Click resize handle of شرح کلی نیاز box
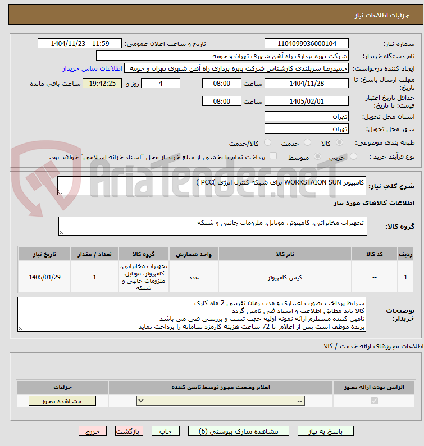 (x=60, y=192)
